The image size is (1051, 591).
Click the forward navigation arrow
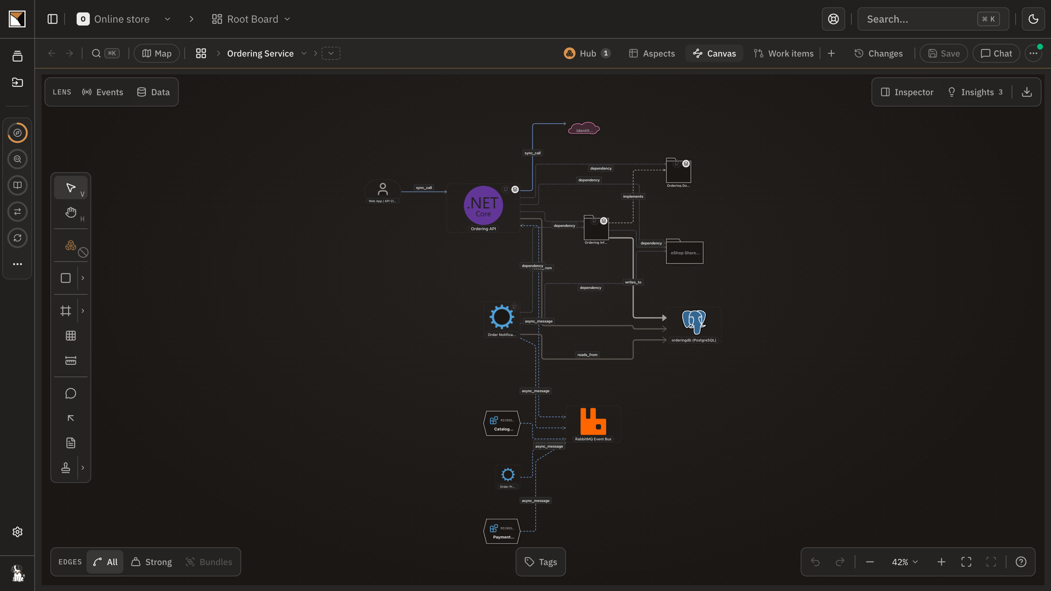pos(69,53)
